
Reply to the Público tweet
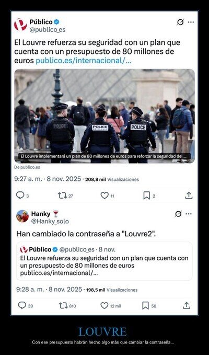click(x=20, y=196)
